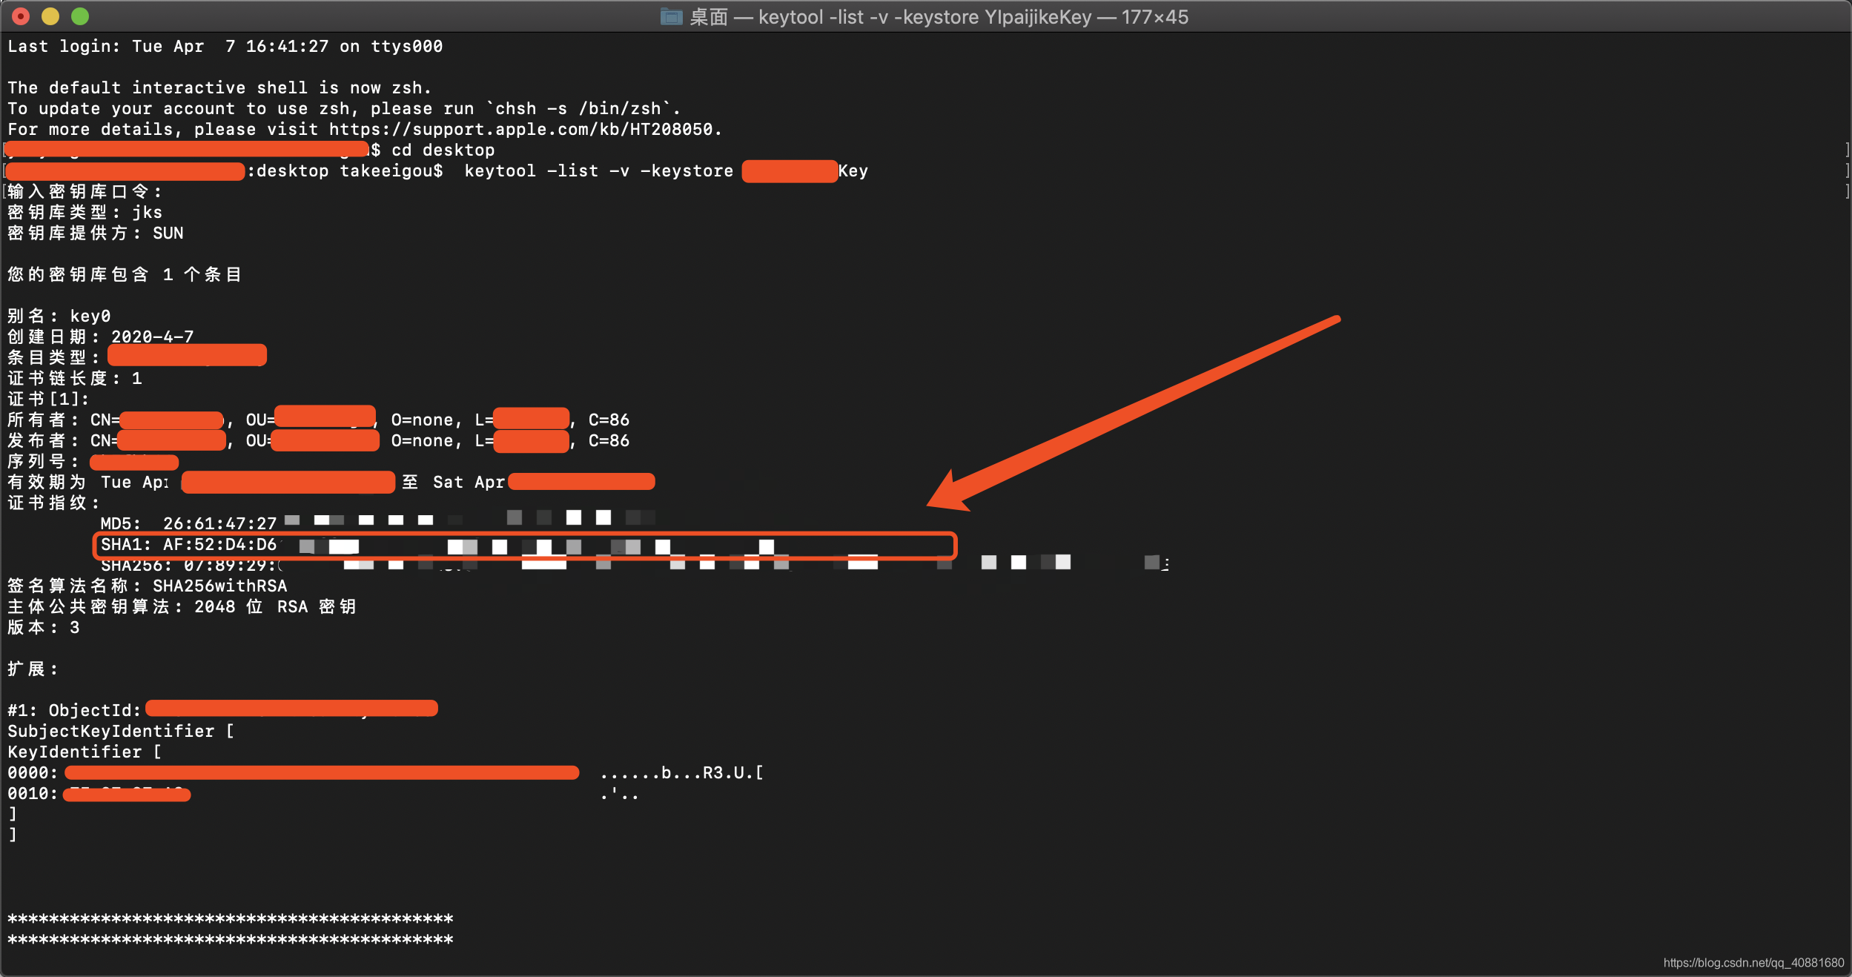This screenshot has width=1852, height=977.
Task: Click the '$ cd desktop' command
Action: click(433, 150)
